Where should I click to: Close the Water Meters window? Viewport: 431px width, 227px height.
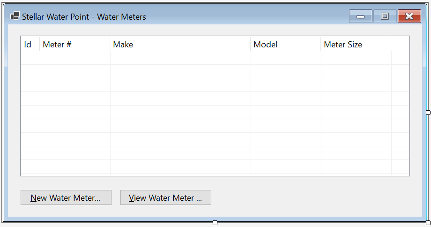409,16
